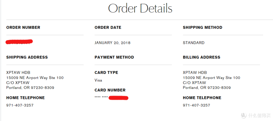Click the order date January 20, 2018

112,43
